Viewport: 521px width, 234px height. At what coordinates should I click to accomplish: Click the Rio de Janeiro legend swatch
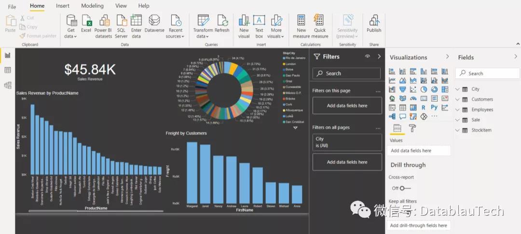284,58
